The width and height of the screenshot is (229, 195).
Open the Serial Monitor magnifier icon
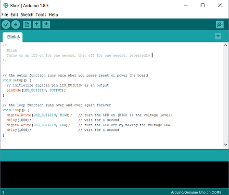click(220, 25)
